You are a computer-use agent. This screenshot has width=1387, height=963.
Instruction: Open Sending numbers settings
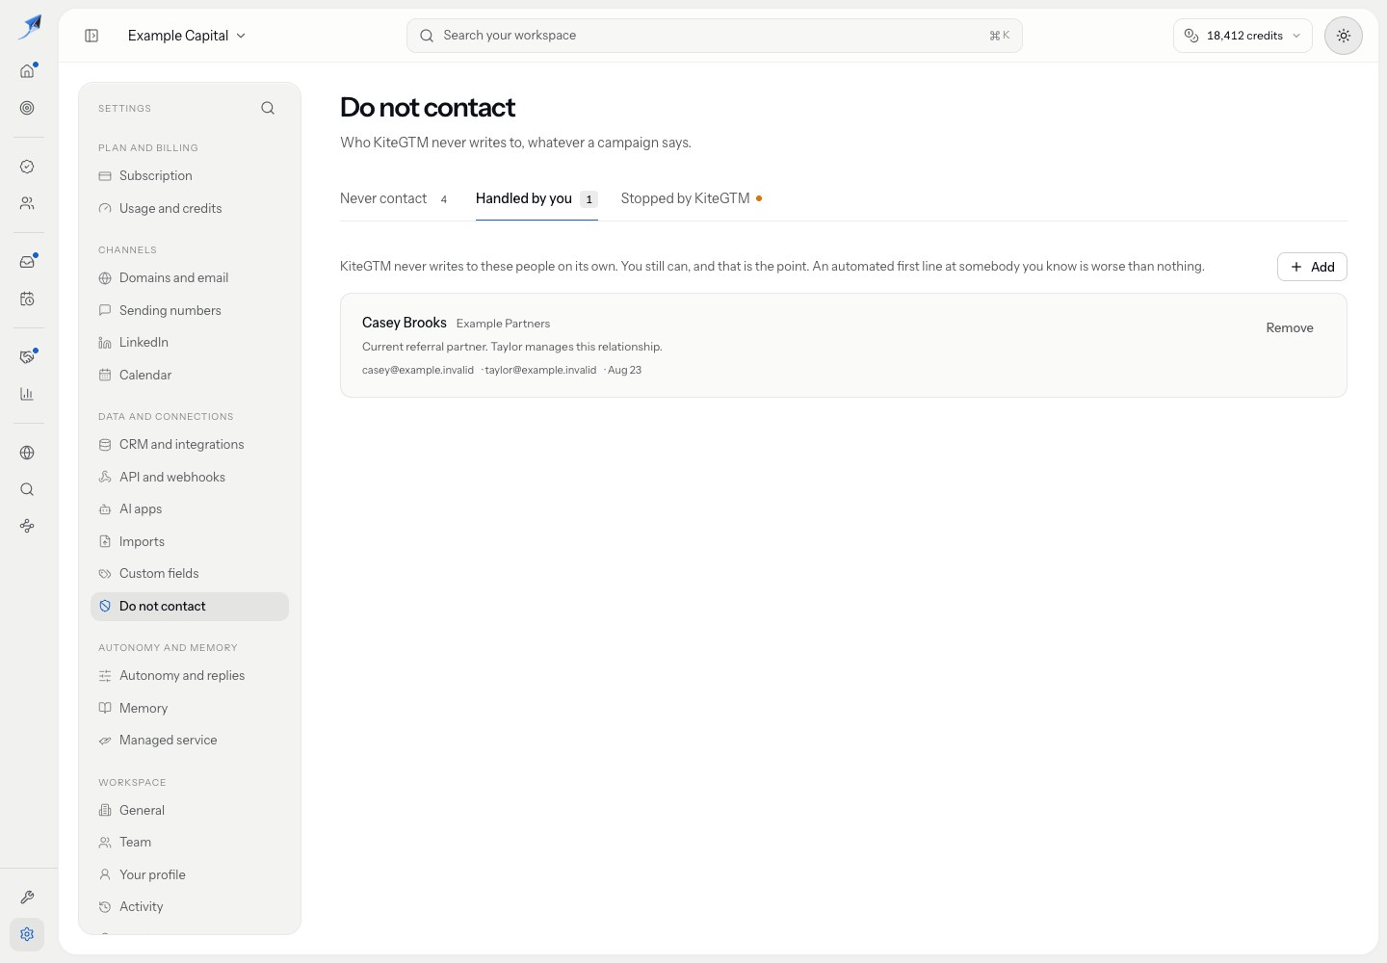pos(190,310)
